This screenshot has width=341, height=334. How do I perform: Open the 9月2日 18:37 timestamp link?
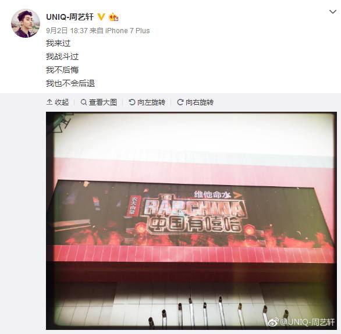click(67, 31)
